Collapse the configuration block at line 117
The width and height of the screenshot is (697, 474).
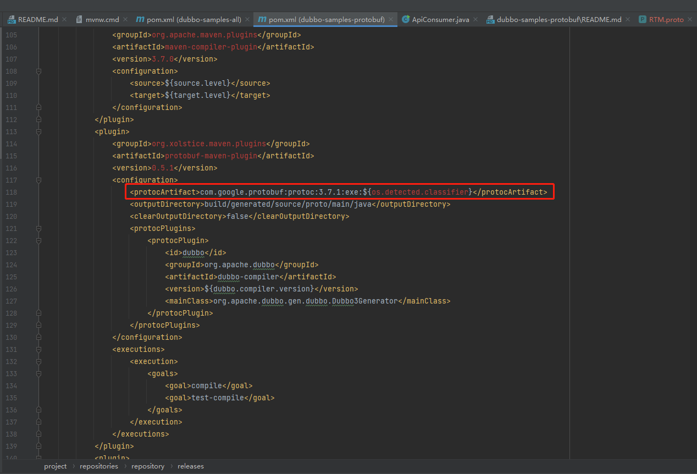[x=38, y=180]
